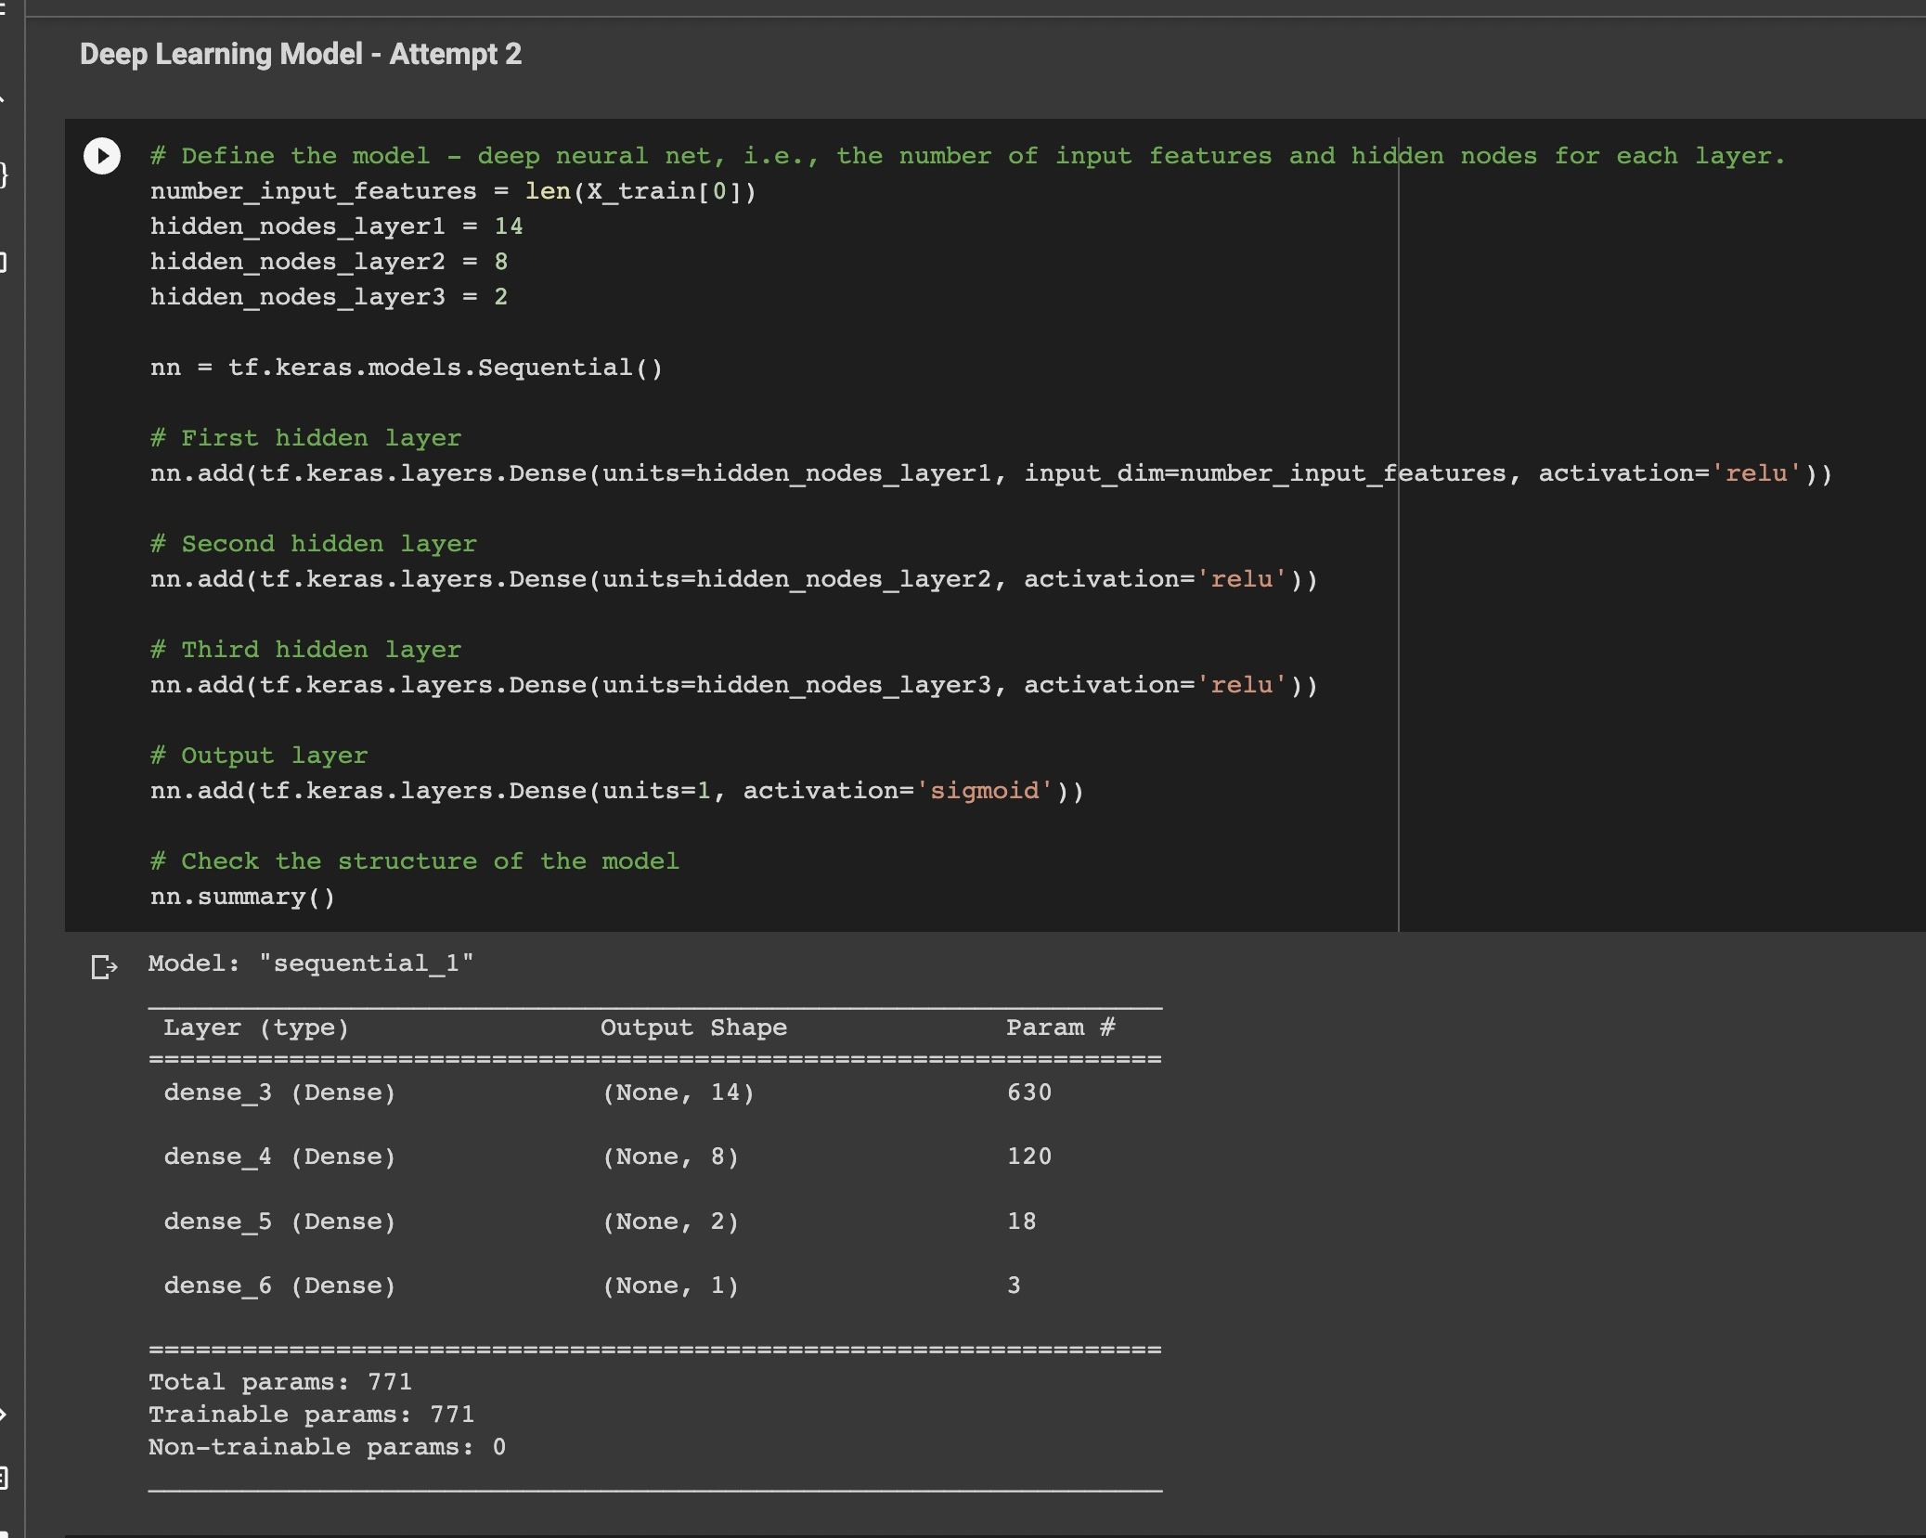1926x1538 pixels.
Task: Click the F icon at the top-left edge
Action: coord(4,11)
